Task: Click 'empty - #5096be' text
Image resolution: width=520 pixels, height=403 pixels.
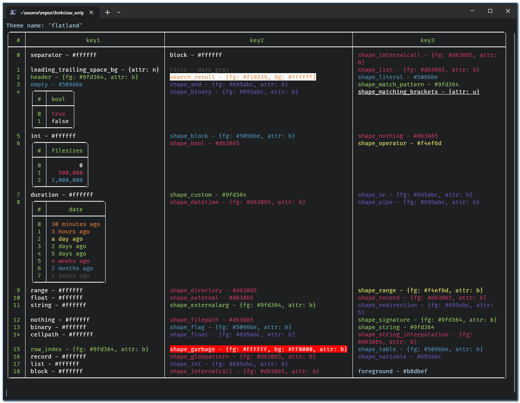Action: pyautogui.click(x=57, y=84)
